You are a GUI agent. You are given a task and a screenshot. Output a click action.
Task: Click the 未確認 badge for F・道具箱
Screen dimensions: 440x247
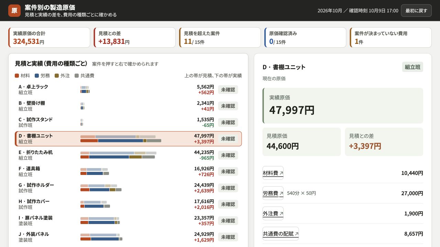pos(228,172)
